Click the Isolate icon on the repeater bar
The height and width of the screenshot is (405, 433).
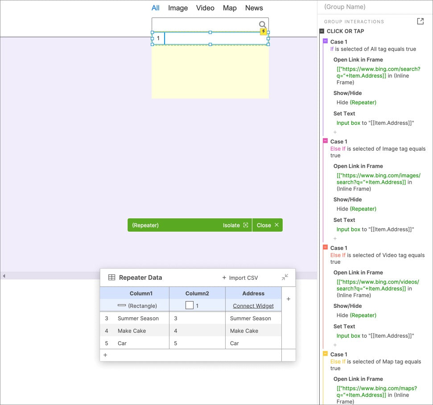[246, 225]
